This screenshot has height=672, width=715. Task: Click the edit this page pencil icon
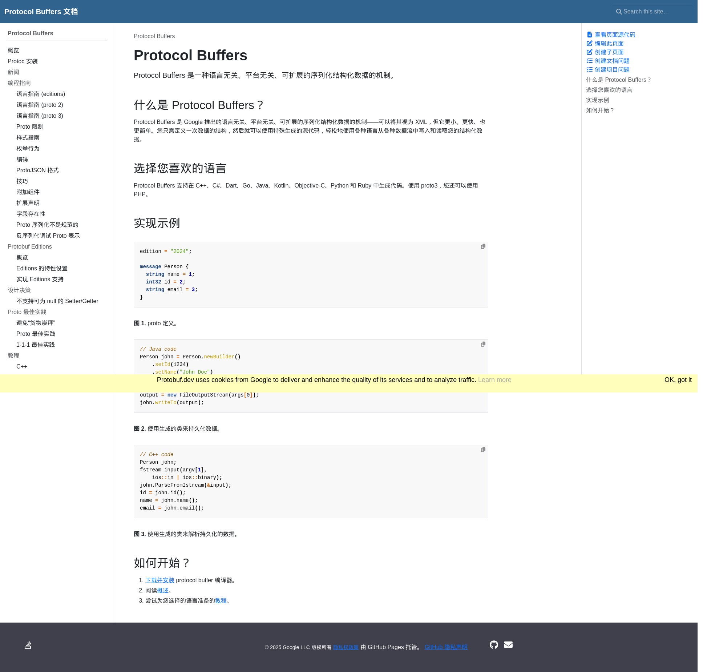tap(589, 44)
